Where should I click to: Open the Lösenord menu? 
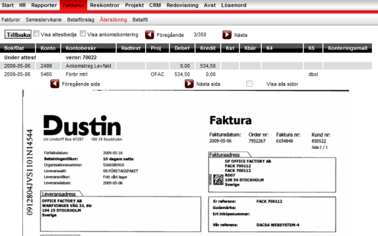click(234, 5)
